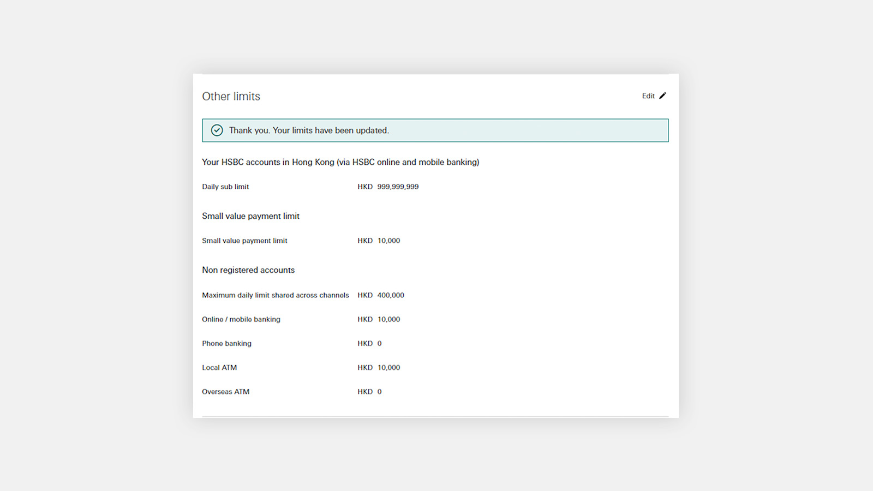873x491 pixels.
Task: Click the Other limits heading
Action: (231, 97)
